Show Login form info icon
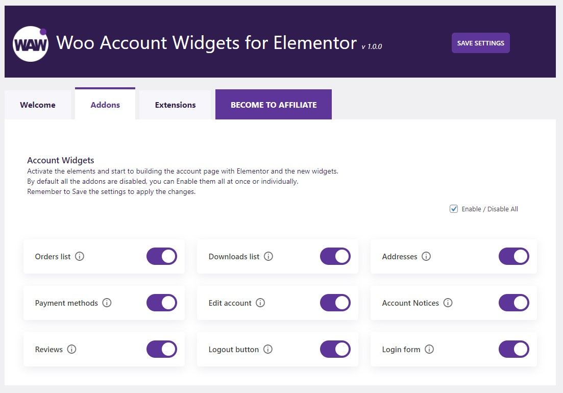The width and height of the screenshot is (563, 393). [x=429, y=349]
